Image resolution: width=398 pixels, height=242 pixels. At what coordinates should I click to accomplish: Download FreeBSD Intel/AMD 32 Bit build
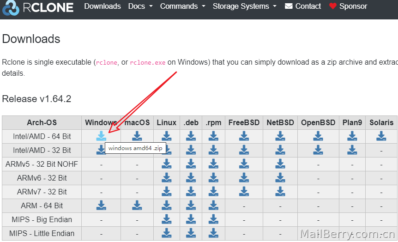[x=244, y=150]
